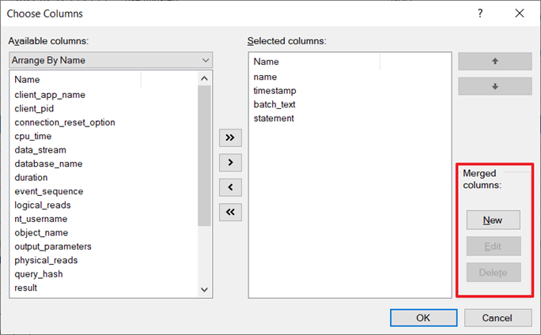541x335 pixels.
Task: Cancel the Choose Columns dialog
Action: (497, 318)
